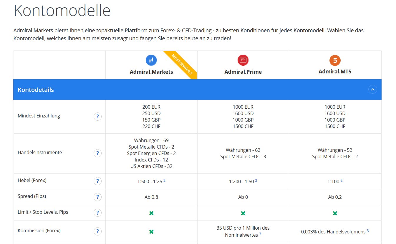Screen dimensions: 396x244
Task: Click 'Index CFDs - 12' entry
Action: pyautogui.click(x=151, y=160)
